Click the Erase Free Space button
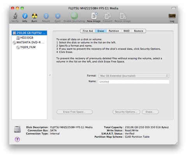Screen dimensions: 187x157 pos(74,112)
